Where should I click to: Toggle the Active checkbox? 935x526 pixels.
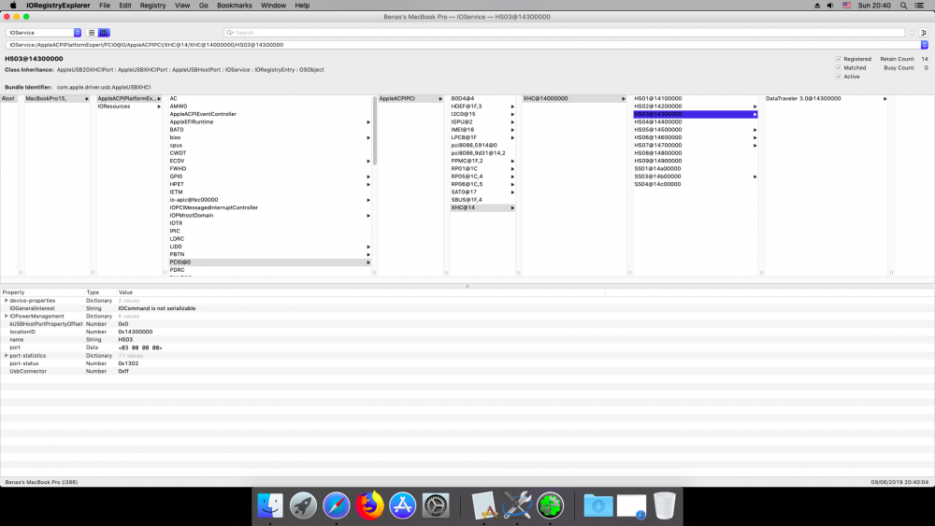839,77
